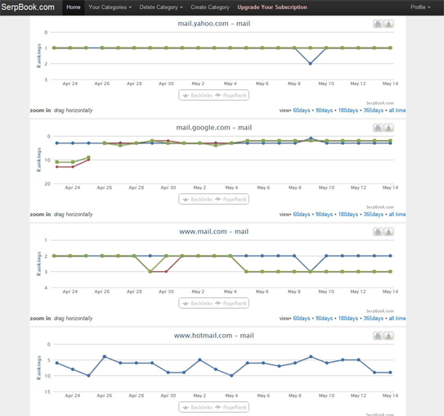
Task: Download the mail.yahoo.com chart
Action: pos(388,24)
